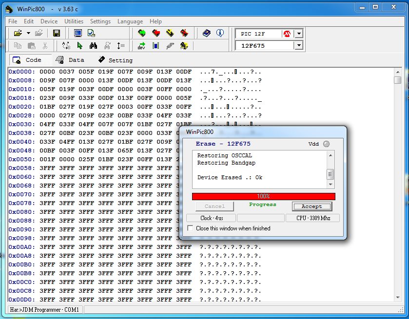Viewport: 409px width, 319px height.
Task: Click the Vdd indicator light
Action: 326,144
